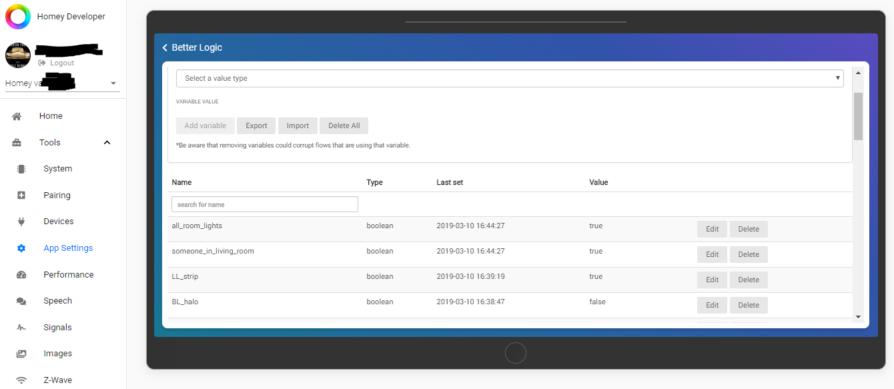Click the Last set column header

tap(450, 182)
